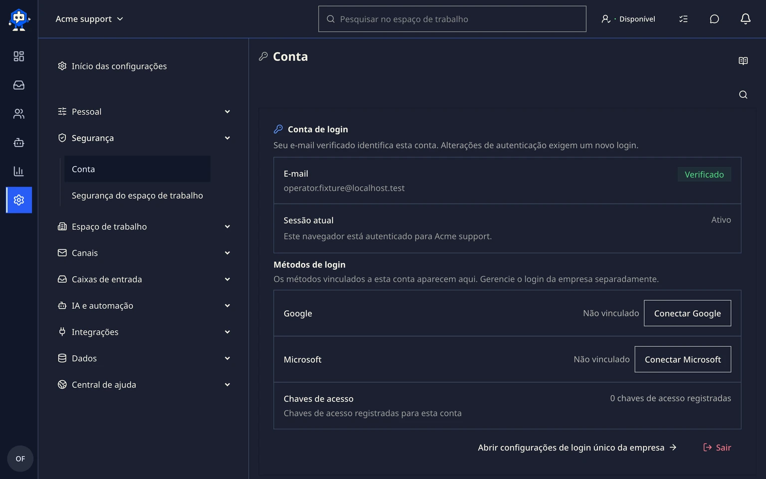The width and height of the screenshot is (766, 479).
Task: Expand the Pessoal settings section
Action: [144, 112]
